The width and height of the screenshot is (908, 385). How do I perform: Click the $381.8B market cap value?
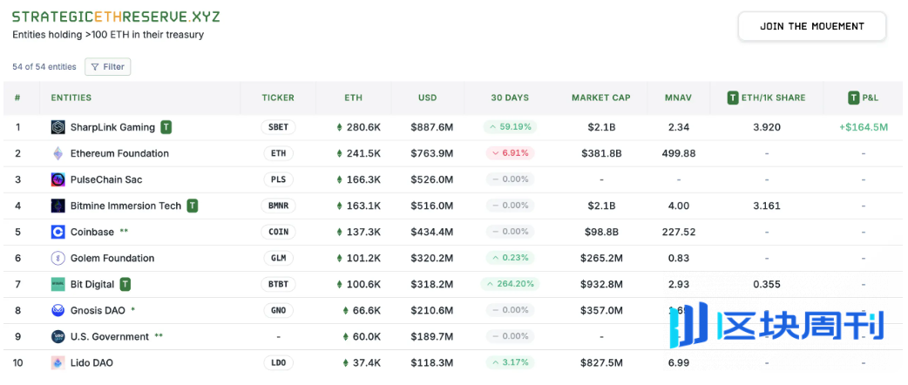601,153
